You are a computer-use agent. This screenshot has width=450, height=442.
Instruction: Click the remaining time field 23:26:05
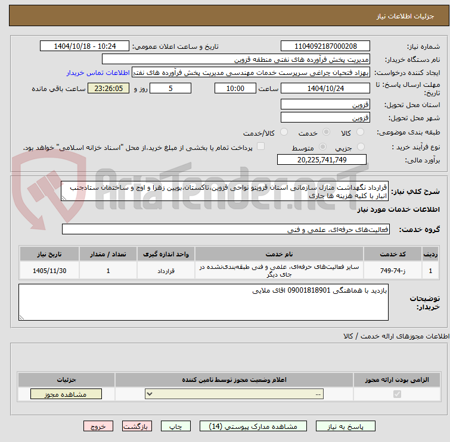(108, 88)
